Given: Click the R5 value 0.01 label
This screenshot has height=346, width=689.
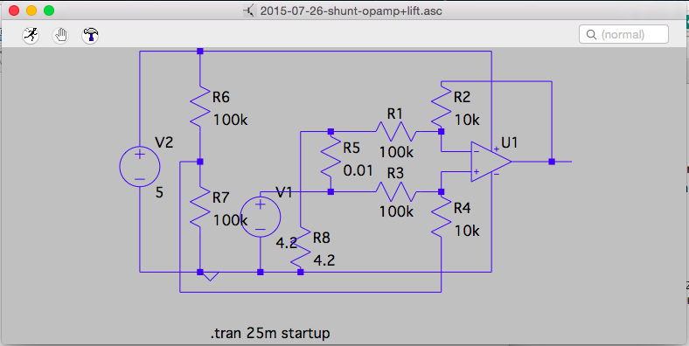Looking at the screenshot, I should (x=358, y=170).
